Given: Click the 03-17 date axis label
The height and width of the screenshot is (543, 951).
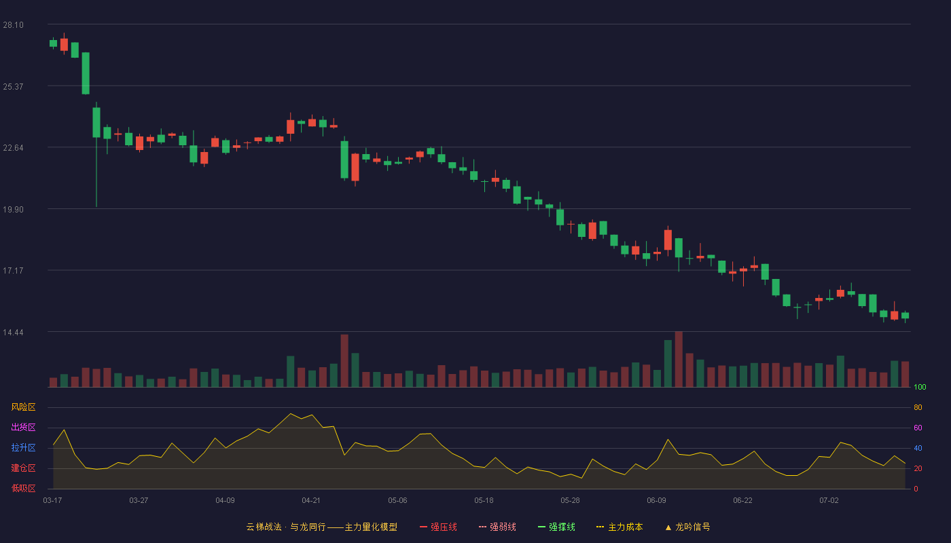Looking at the screenshot, I should point(52,500).
